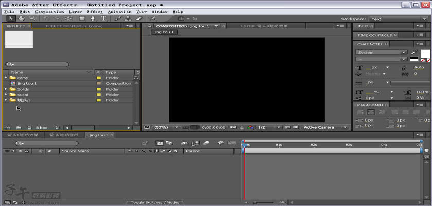Expand the sucai folder
Image resolution: width=432 pixels, height=206 pixels.
point(6,94)
